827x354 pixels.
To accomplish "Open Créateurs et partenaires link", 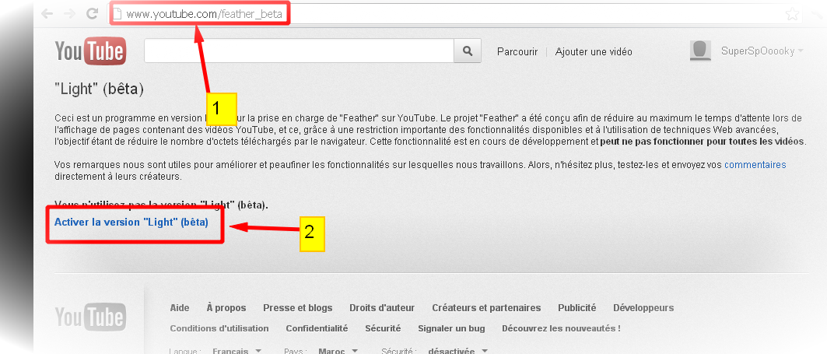I will tap(486, 307).
